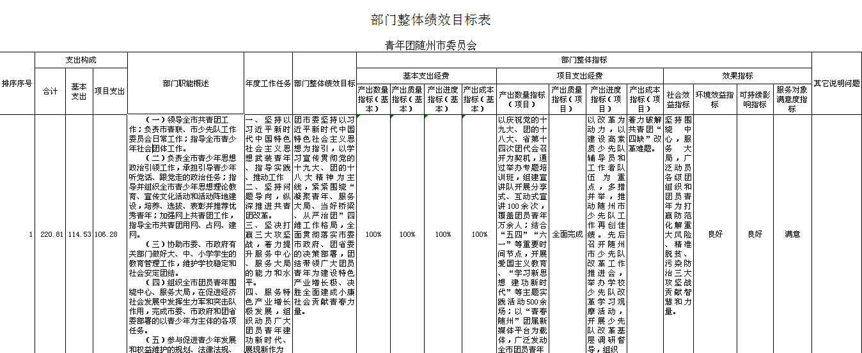Select the 部门整体指标 merged header
The image size is (862, 353).
(583, 60)
